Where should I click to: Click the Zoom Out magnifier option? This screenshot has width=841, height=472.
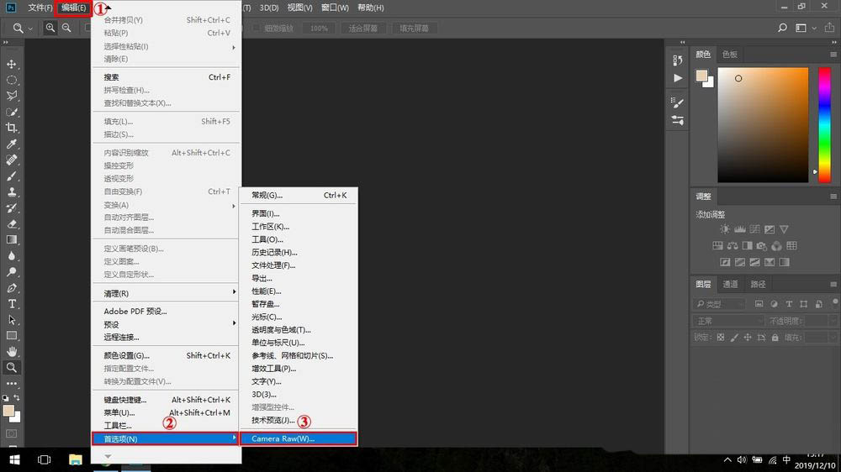(66, 28)
